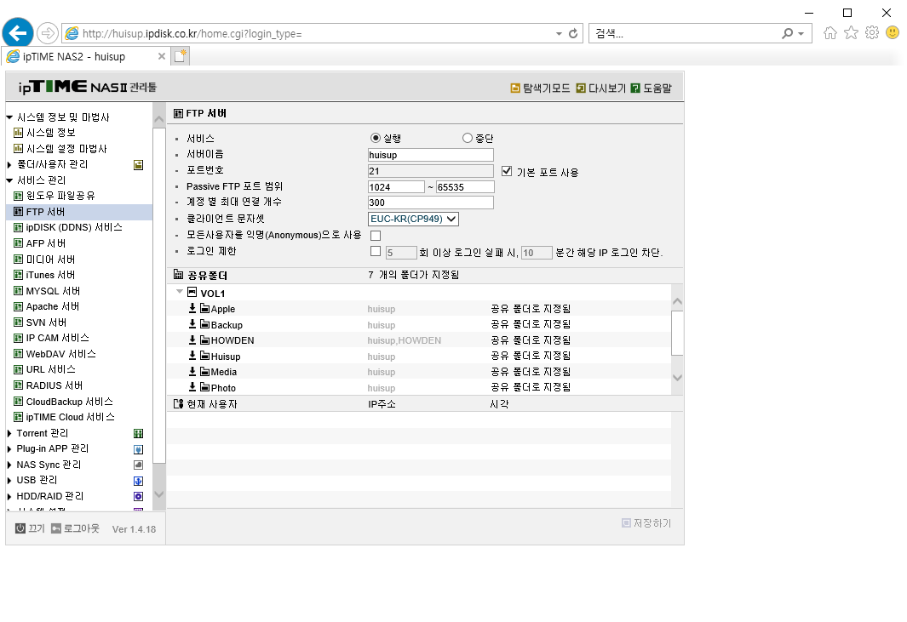This screenshot has width=907, height=622.
Task: Enable anonymous access for all users checkbox
Action: click(x=376, y=236)
